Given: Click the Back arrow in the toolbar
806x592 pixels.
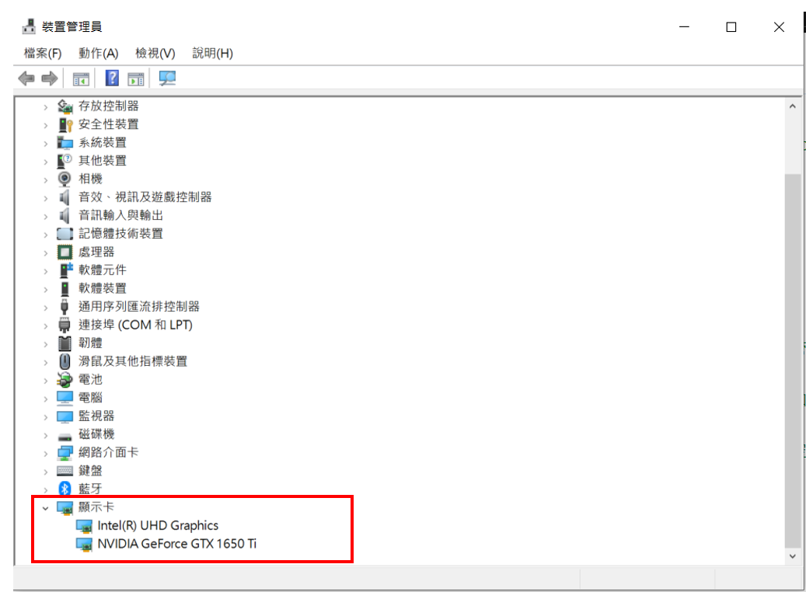Looking at the screenshot, I should pos(26,78).
